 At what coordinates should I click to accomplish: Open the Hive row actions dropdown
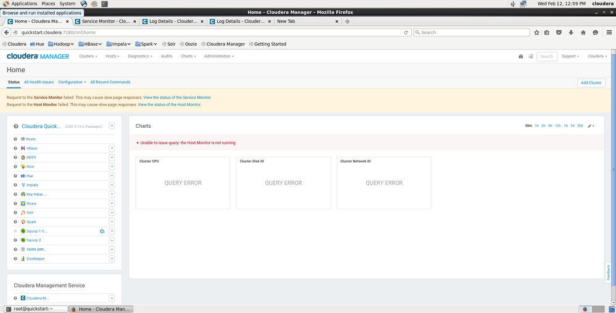point(112,167)
